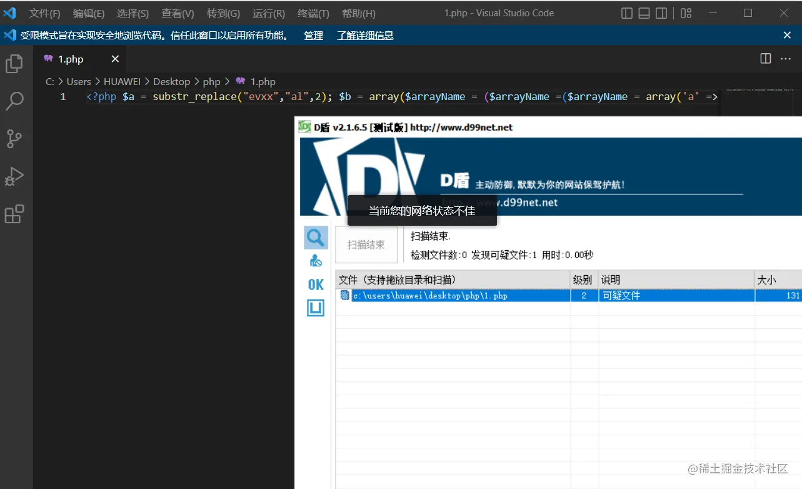Image resolution: width=802 pixels, height=489 pixels.
Task: Expand the HUAWEI breadcrumb item
Action: (x=122, y=81)
